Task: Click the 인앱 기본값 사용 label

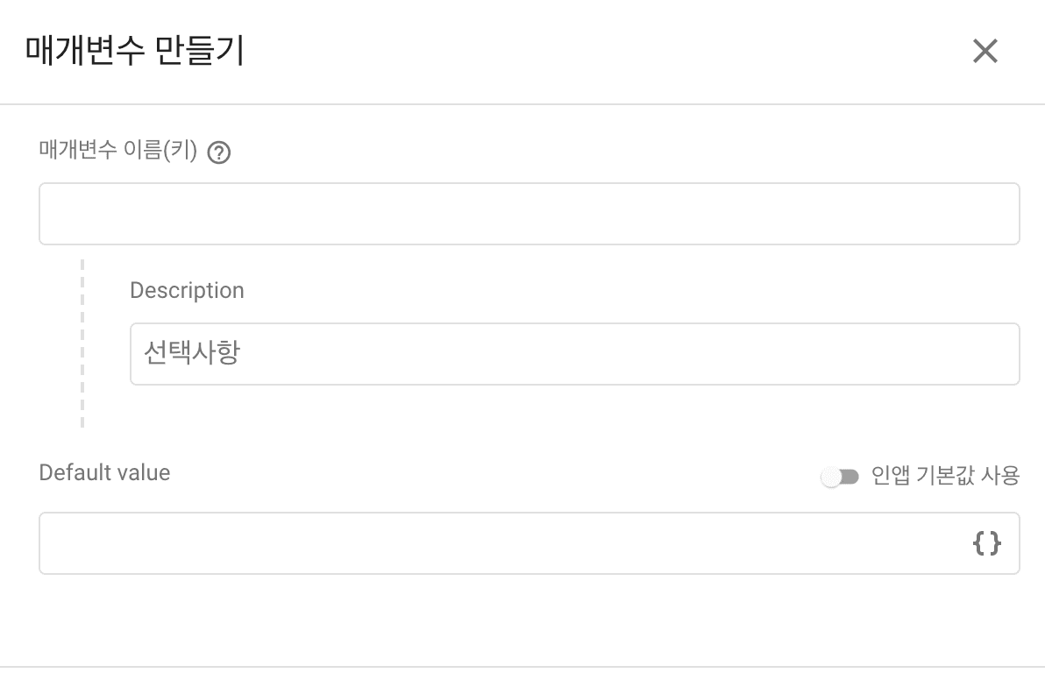Action: coord(945,476)
